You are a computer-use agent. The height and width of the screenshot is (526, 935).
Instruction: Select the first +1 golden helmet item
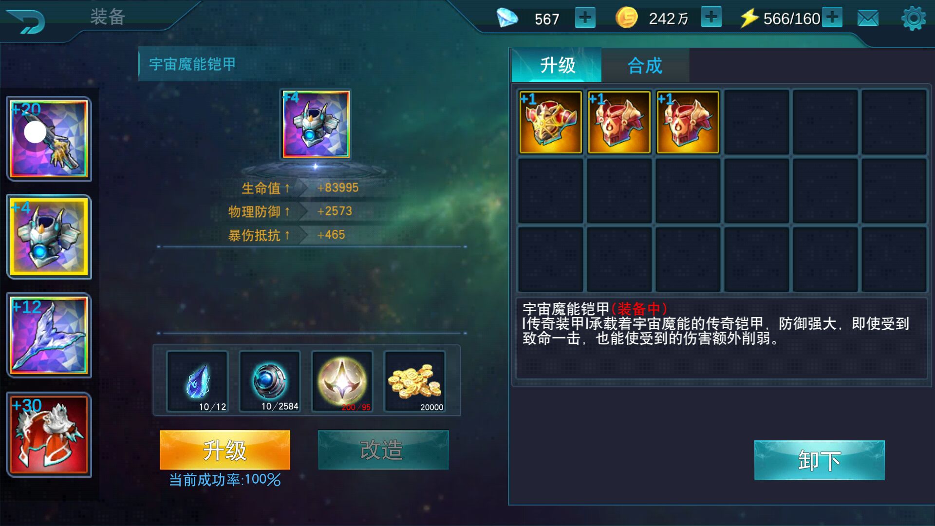coord(551,122)
